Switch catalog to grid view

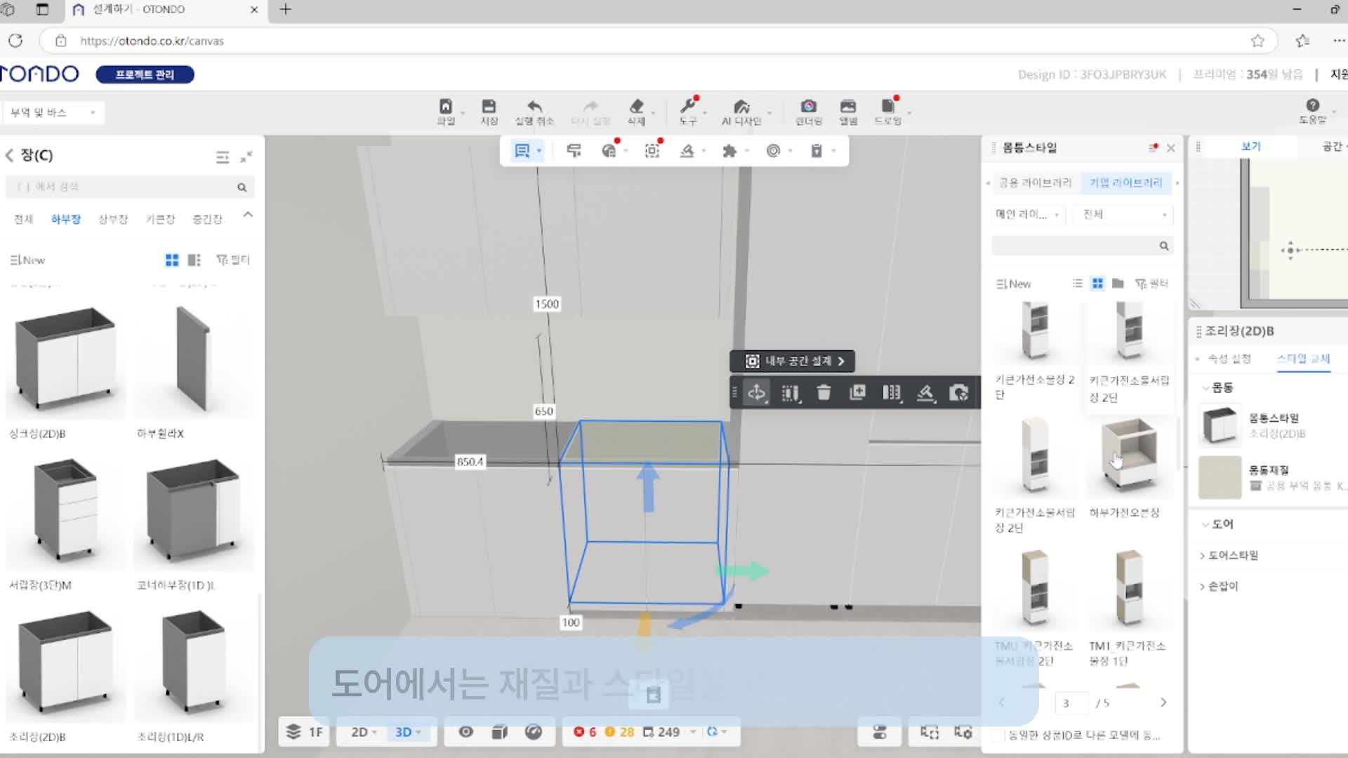[171, 260]
